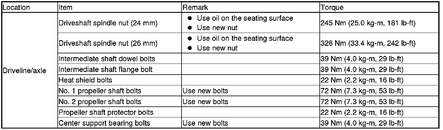
Task: Select Driveshaft spindle nut (24 mm) item
Action: pos(108,23)
